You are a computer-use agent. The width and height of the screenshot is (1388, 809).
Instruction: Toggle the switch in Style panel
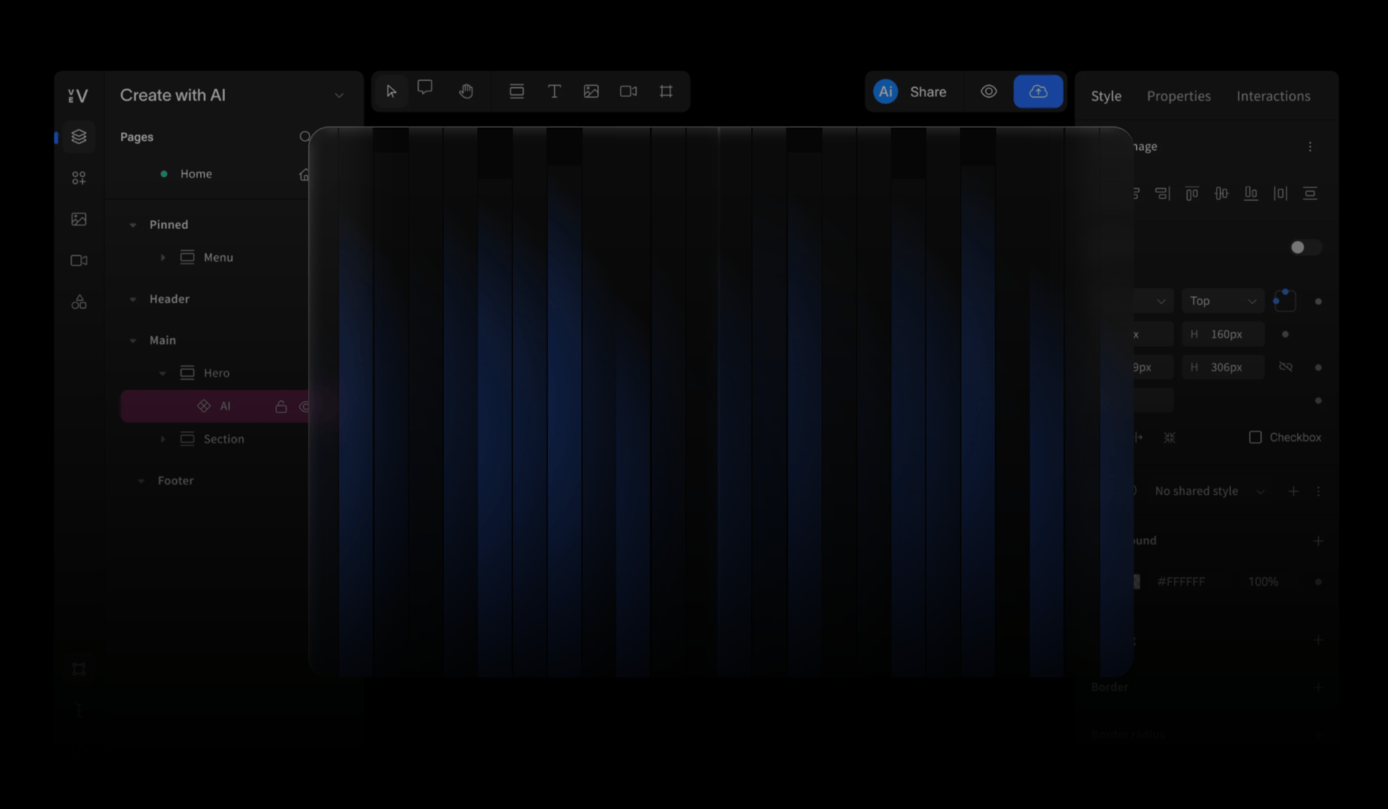point(1305,248)
